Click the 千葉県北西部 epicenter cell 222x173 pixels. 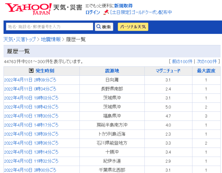pos(112,170)
